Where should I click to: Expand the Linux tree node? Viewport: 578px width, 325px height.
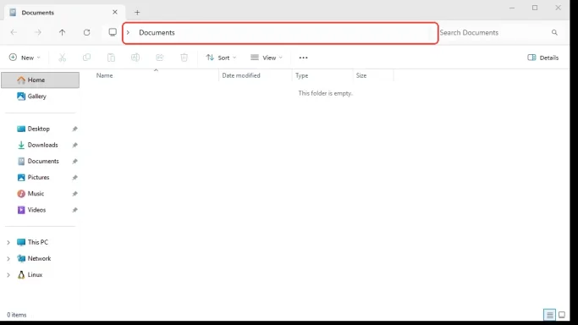coord(8,275)
